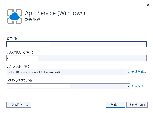Open the ホスティング プラン combo box
The image size is (153, 113).
68,86
